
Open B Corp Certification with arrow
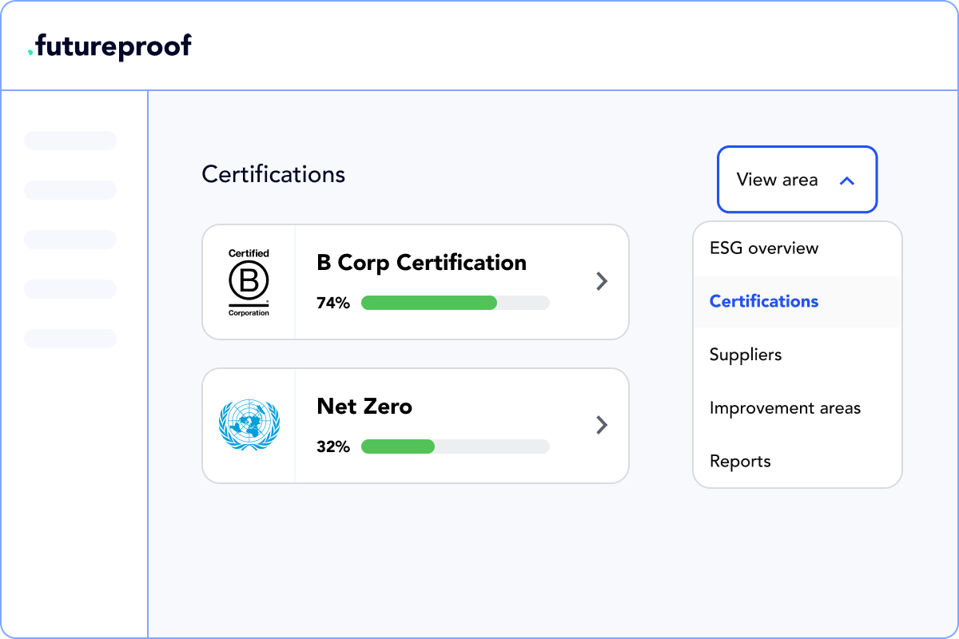pyautogui.click(x=602, y=281)
